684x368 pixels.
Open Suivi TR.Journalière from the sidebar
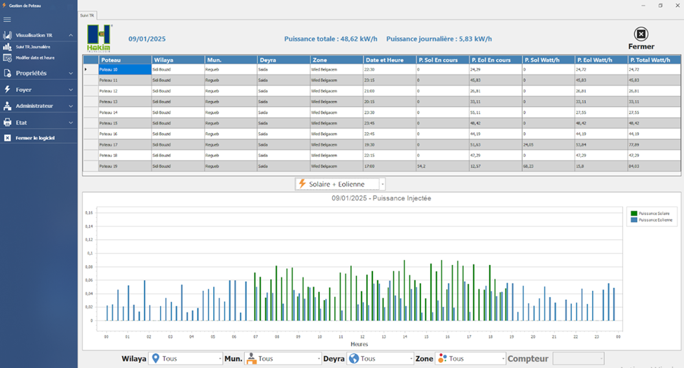click(32, 47)
